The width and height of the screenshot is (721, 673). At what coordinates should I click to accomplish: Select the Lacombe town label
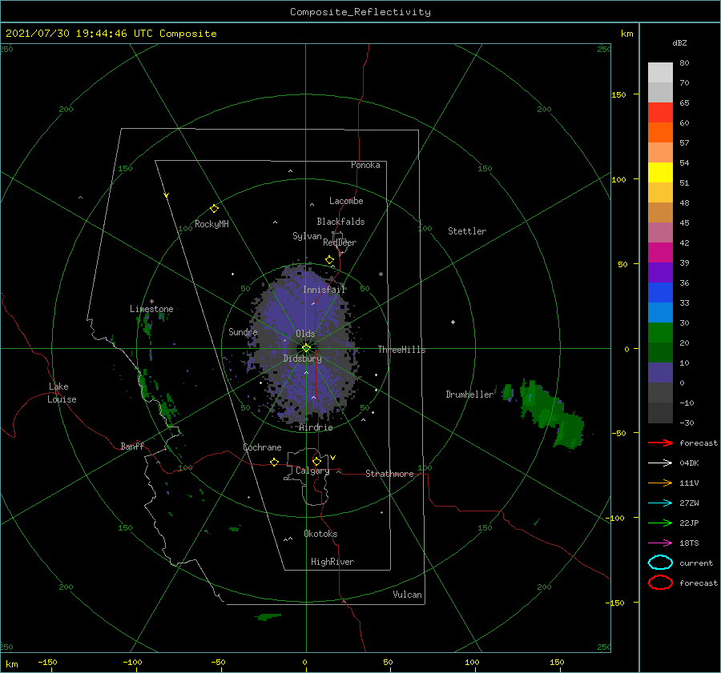pos(346,201)
